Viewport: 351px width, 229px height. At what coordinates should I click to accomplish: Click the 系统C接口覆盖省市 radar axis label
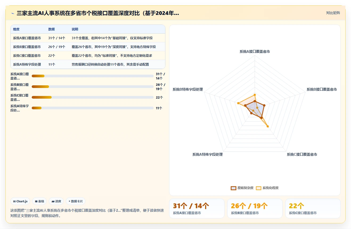302,155
